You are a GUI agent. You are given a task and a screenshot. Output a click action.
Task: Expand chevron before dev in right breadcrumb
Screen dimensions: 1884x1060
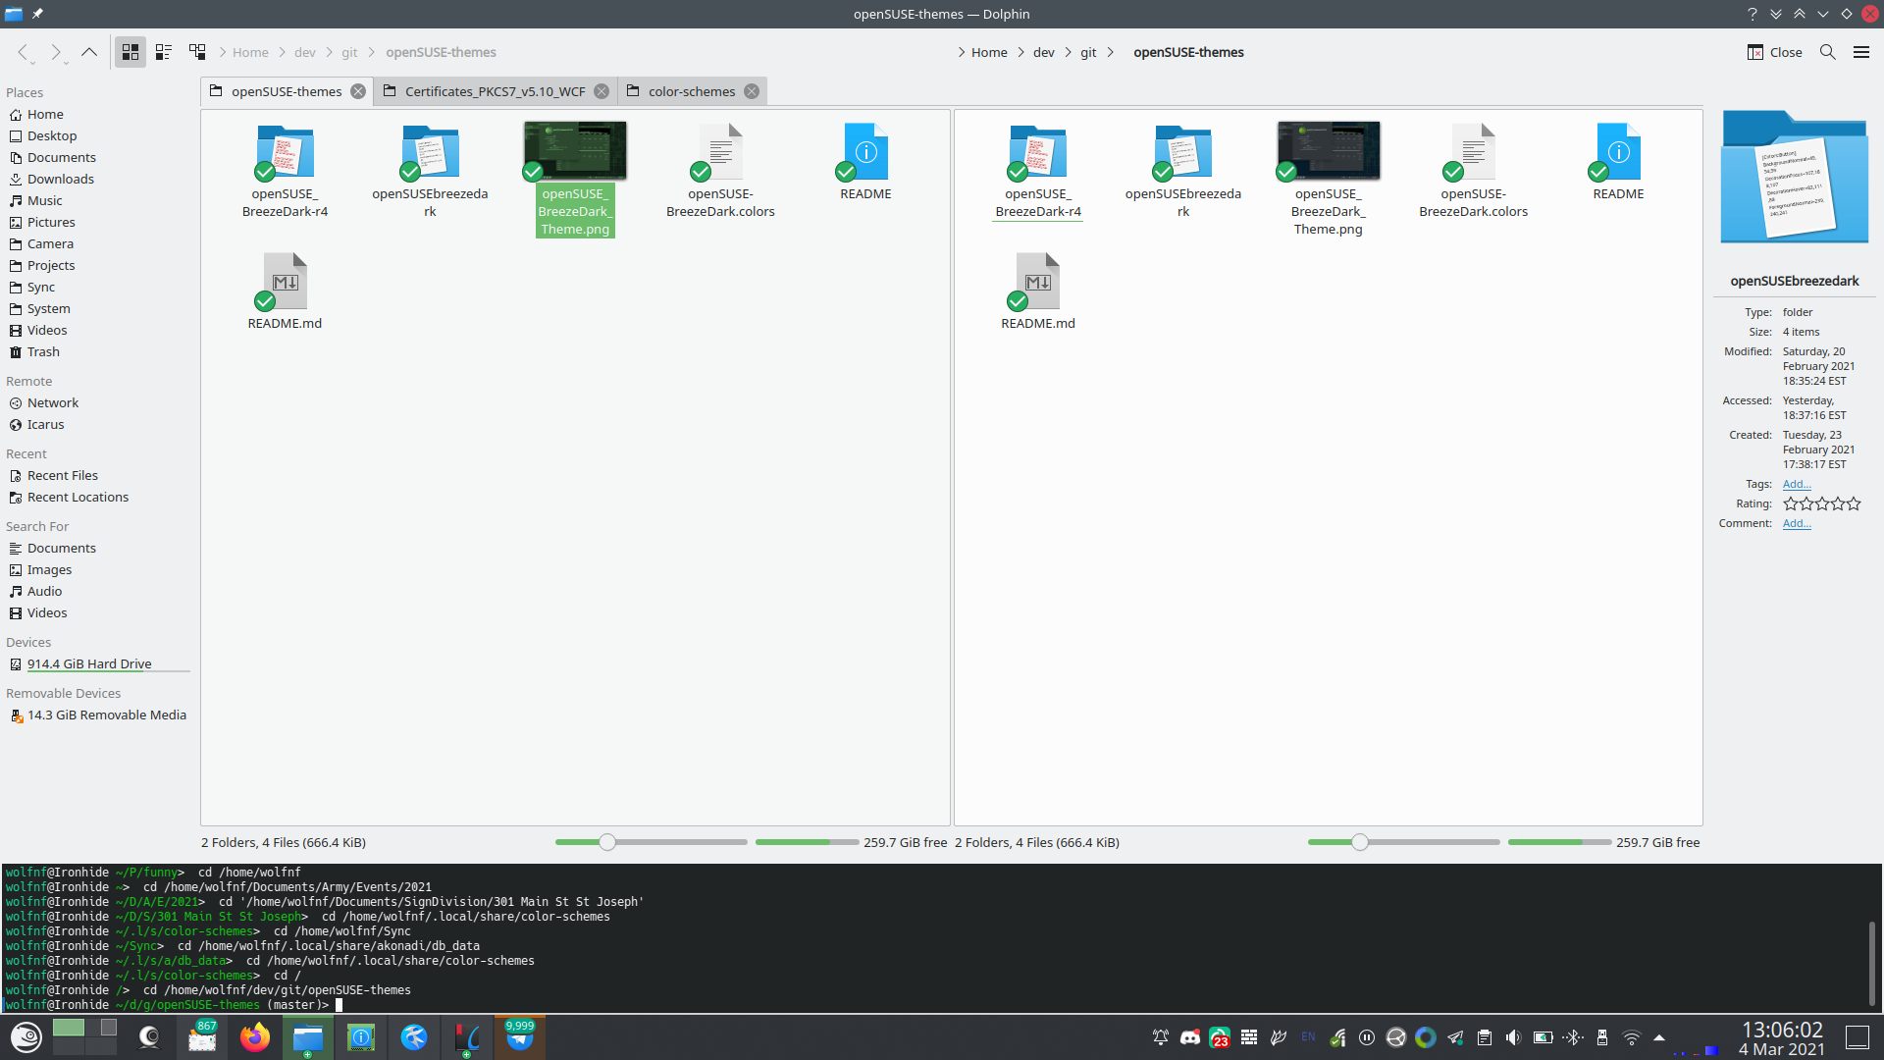click(x=1021, y=52)
